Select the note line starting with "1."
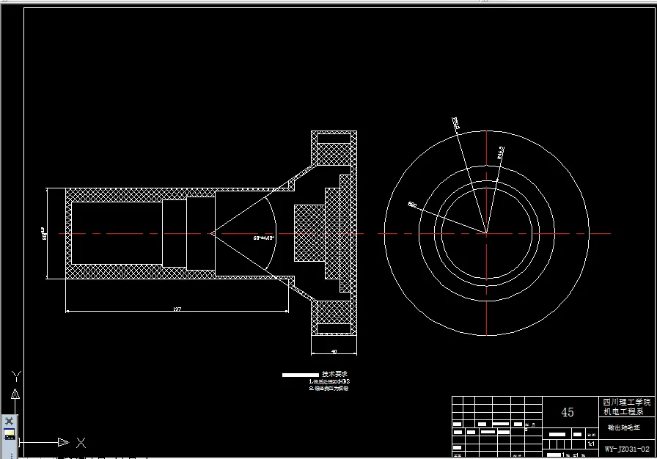This screenshot has width=657, height=459. (x=329, y=381)
